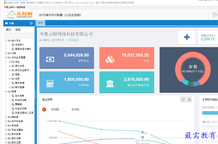
Task: Expand the 辅助账 tree node
Action: (x=6, y=117)
